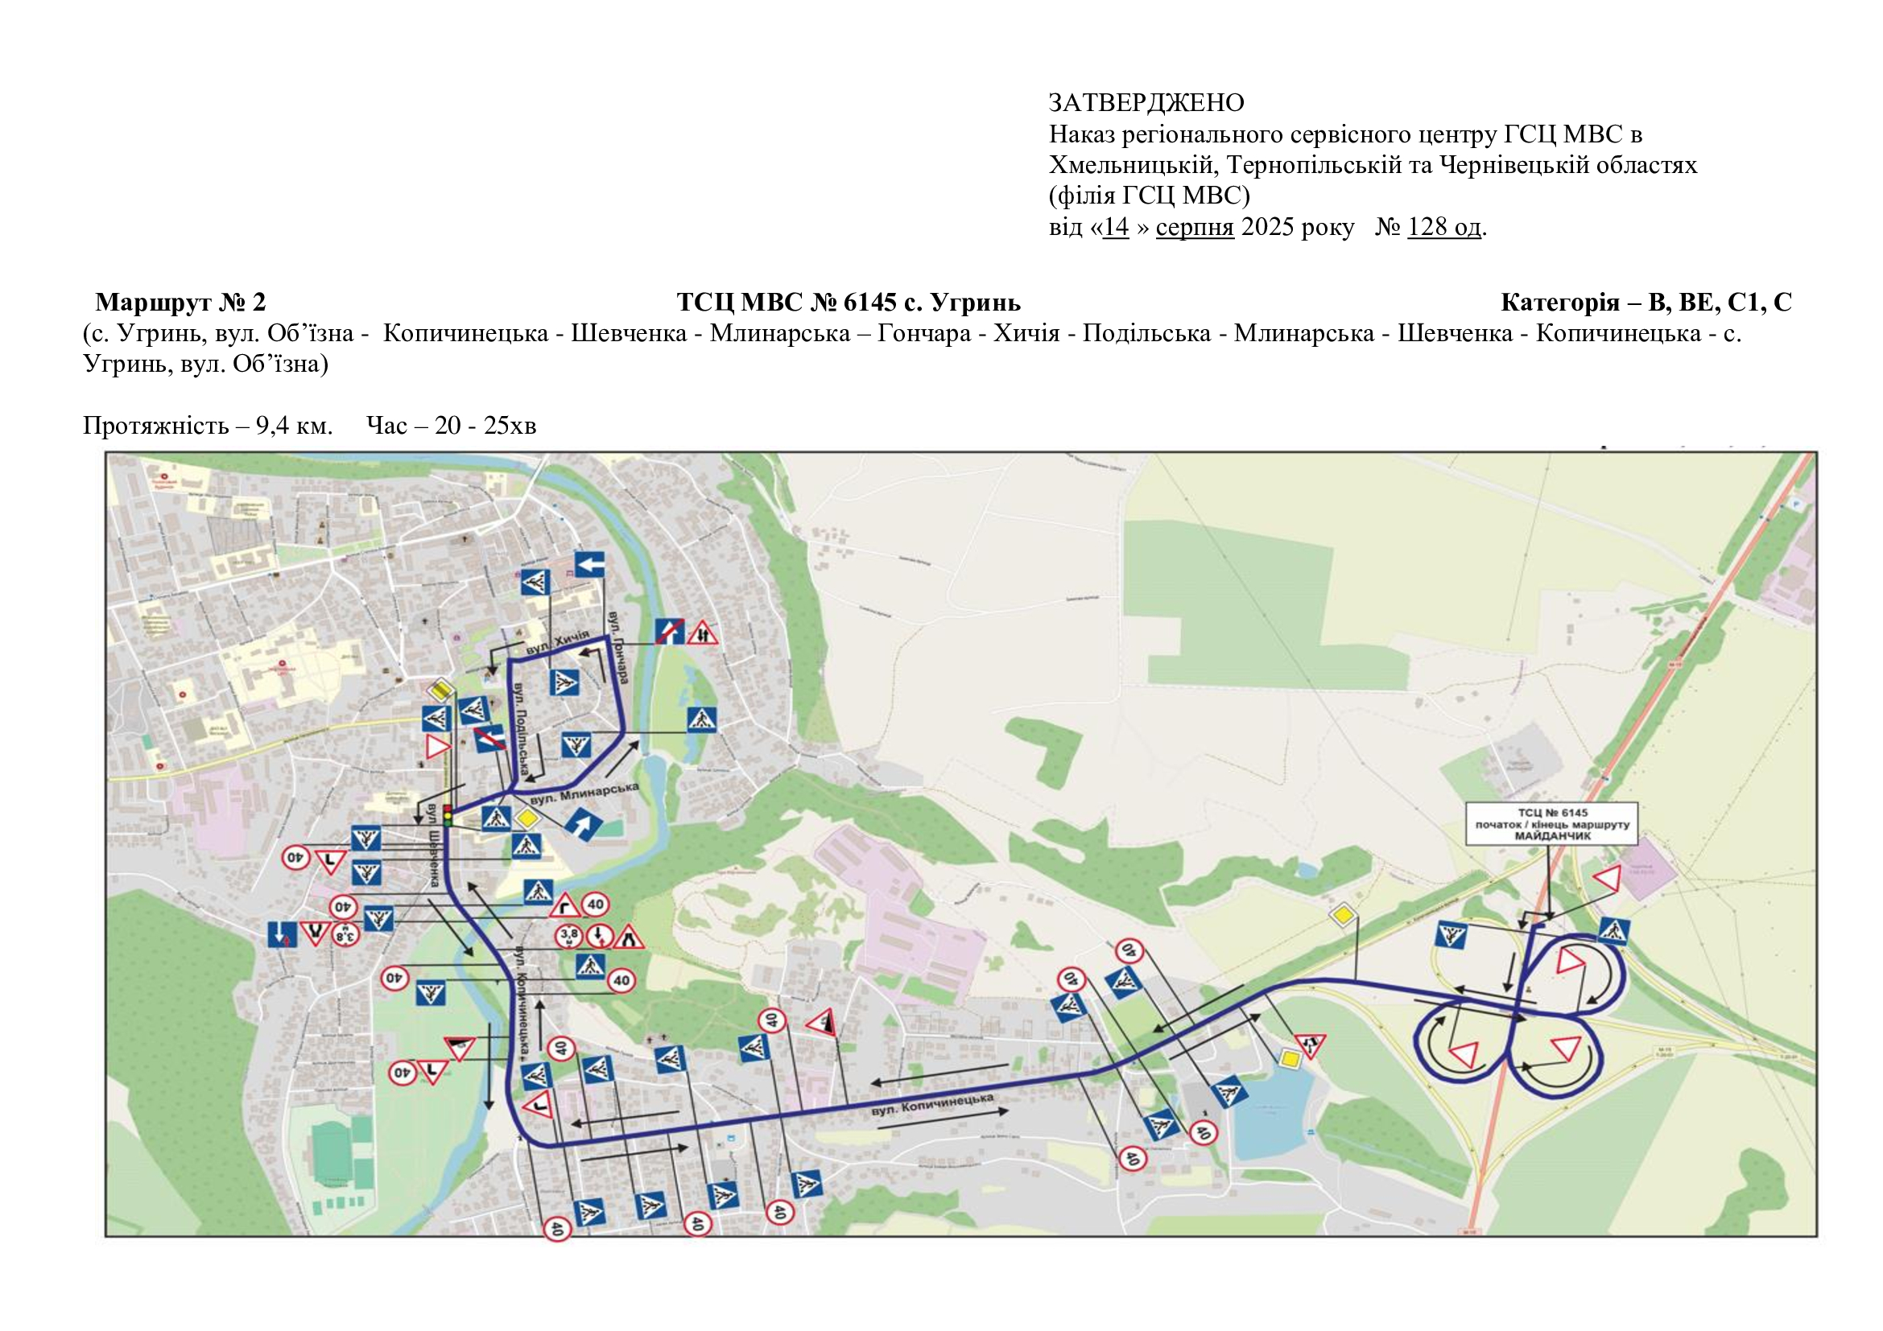Click the "Категорія – B, BE, C1, C" text

point(1646,303)
